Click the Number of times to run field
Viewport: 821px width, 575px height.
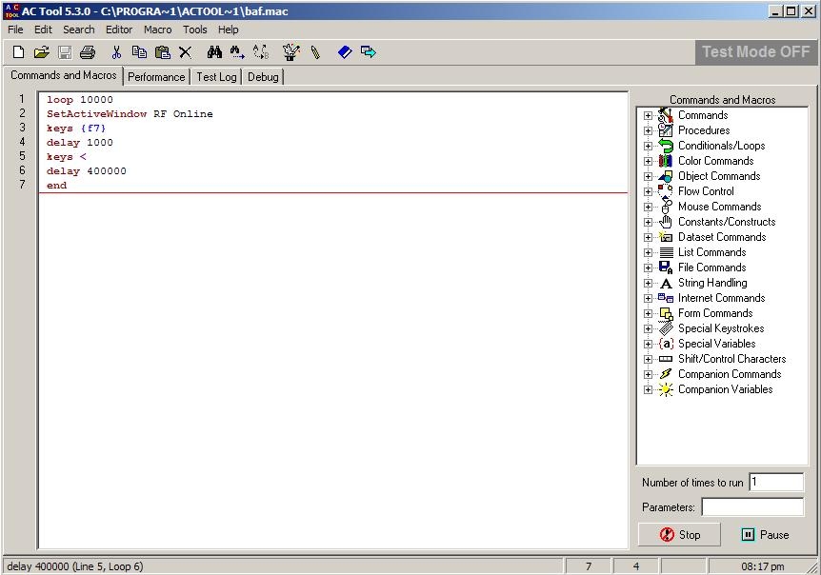tap(775, 483)
